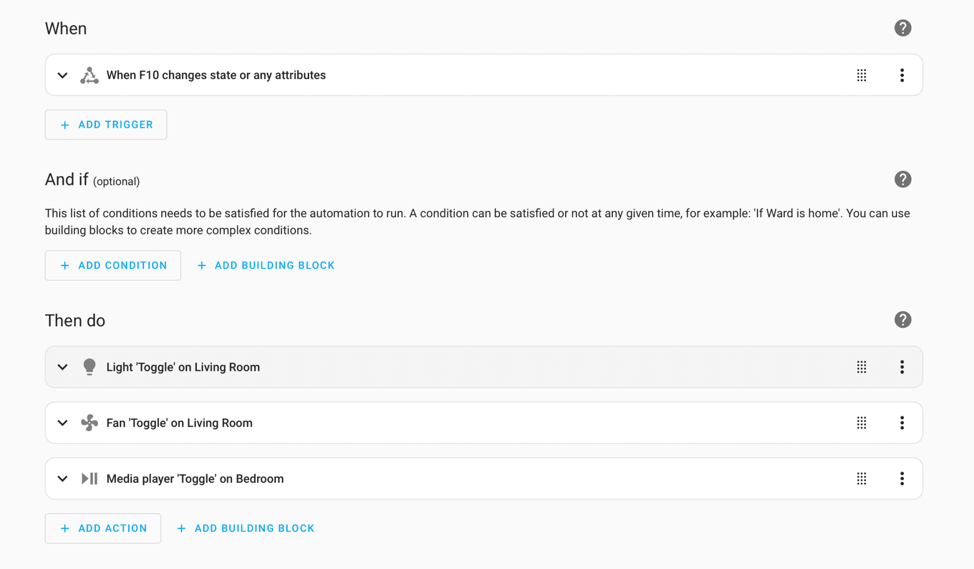Click drag handle of Media player action
Image resolution: width=974 pixels, height=569 pixels.
(861, 479)
